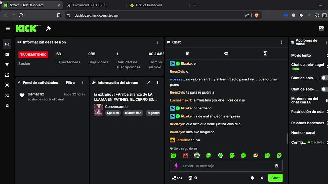Open the settings gear in left sidebar
The image size is (328, 184).
pos(7,106)
